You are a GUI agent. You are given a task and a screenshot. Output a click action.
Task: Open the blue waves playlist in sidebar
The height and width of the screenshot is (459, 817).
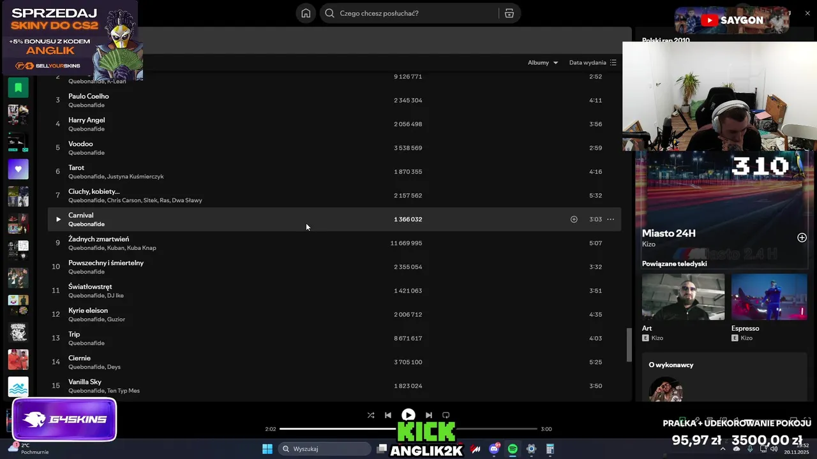tap(18, 386)
